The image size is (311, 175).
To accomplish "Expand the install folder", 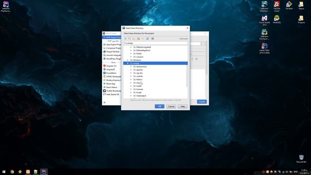I will click(131, 86).
